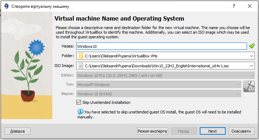This screenshot has height=140, width=259.
Task: Click the Windows 10 64-bit OS type icon
Action: click(x=249, y=86)
